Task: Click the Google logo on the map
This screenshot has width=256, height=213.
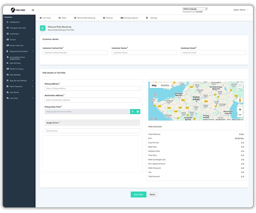Action: click(153, 119)
